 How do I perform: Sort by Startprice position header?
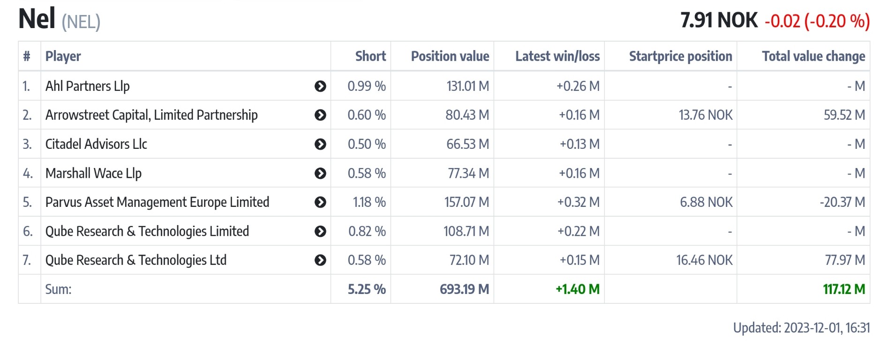coord(680,56)
